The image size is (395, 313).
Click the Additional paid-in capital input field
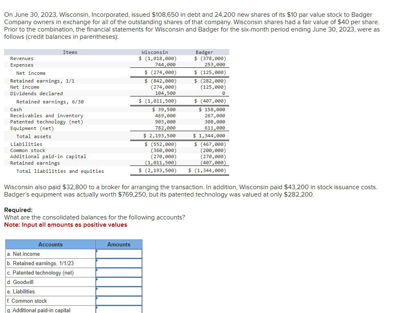(x=120, y=310)
